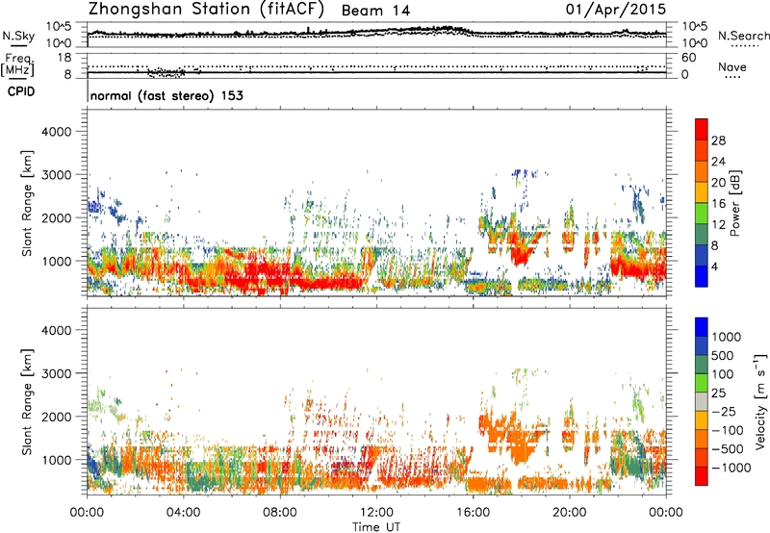The image size is (770, 533).
Task: Select the "12:00" time tick label
Action: coord(376,513)
